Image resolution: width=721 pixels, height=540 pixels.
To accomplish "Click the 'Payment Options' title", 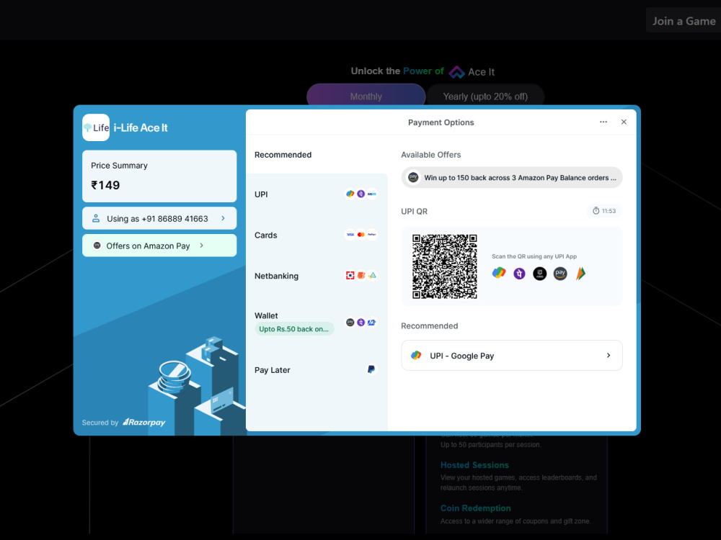I will [441, 122].
